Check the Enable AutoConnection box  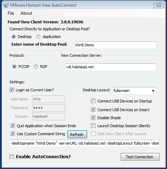click(12, 157)
